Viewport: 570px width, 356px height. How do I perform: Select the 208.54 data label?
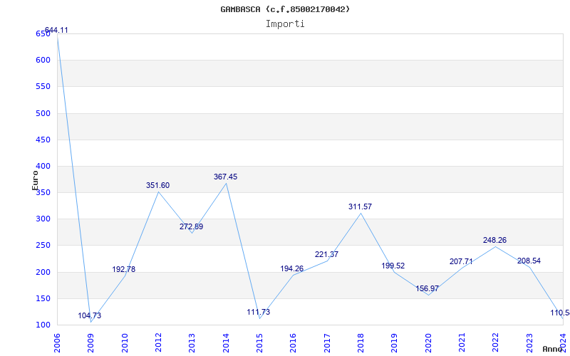pos(529,261)
